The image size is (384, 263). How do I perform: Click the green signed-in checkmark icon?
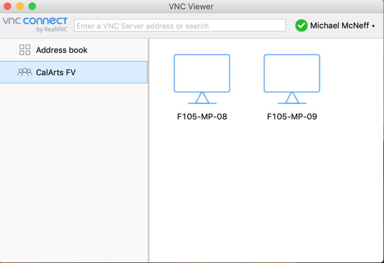[301, 26]
